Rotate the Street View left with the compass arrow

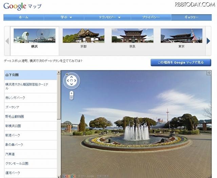(x=68, y=81)
